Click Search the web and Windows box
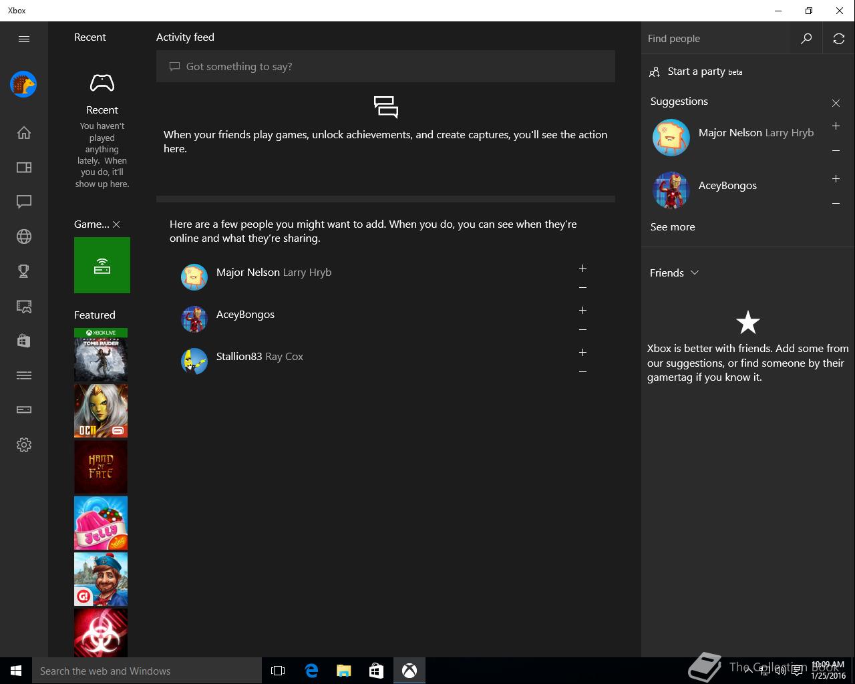Viewport: 855px width, 684px height. [147, 671]
